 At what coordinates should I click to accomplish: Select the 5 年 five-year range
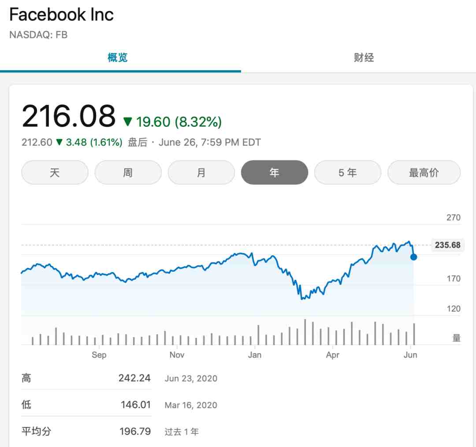[348, 172]
